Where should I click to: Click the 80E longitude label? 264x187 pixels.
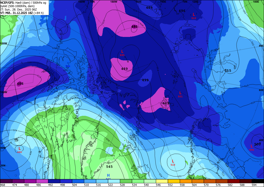coord(261,46)
